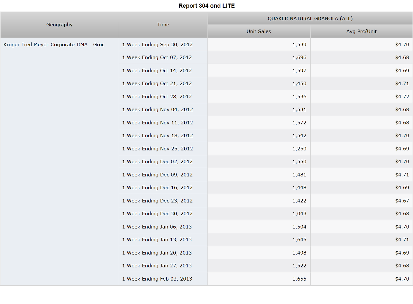Click the unit sales value 1,531
This screenshot has height=304, width=413.
(299, 110)
